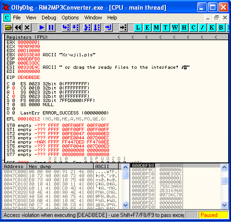Open Memory map window (M button)
This screenshot has height=222, width=231.
coord(157,28)
